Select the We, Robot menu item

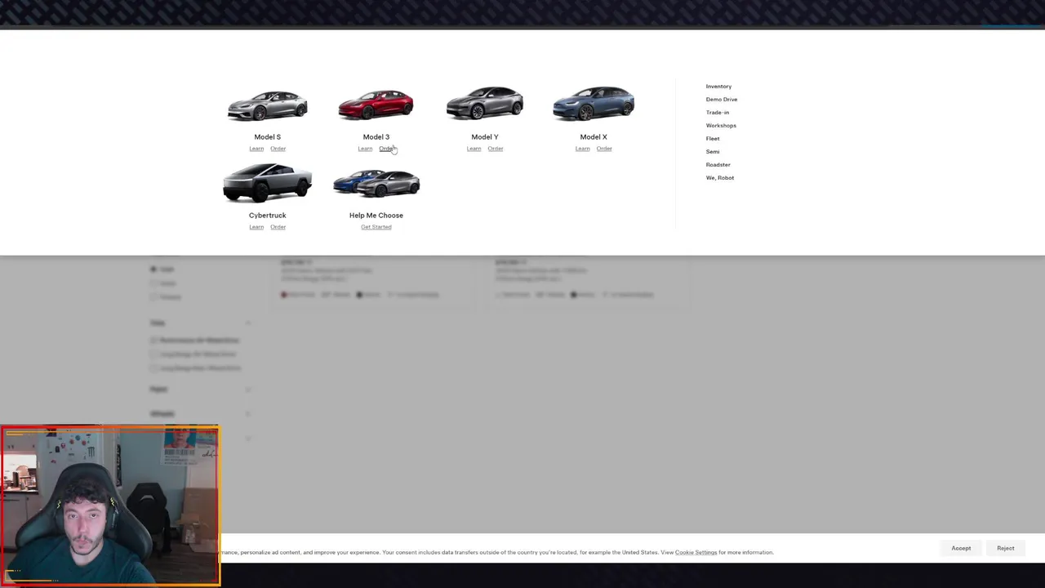click(x=720, y=178)
